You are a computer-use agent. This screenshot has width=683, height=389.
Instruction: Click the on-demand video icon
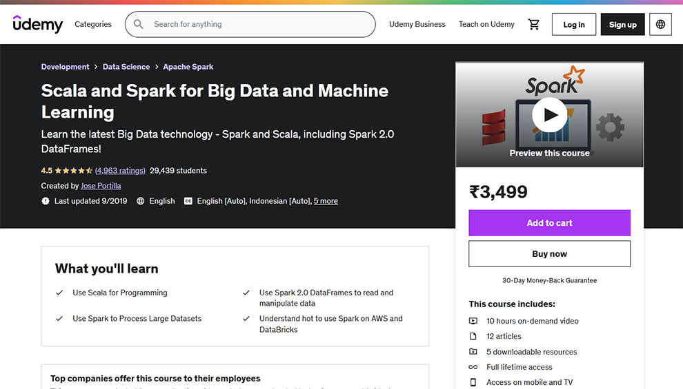(473, 321)
